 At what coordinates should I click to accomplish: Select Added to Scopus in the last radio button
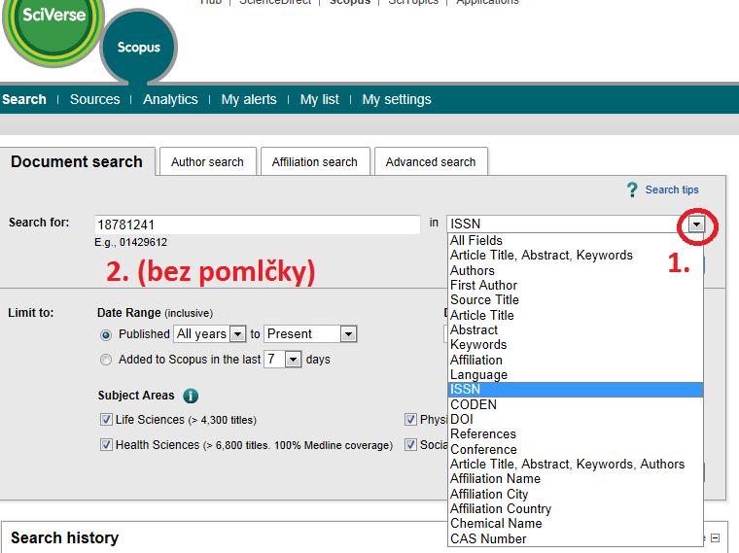tap(106, 360)
